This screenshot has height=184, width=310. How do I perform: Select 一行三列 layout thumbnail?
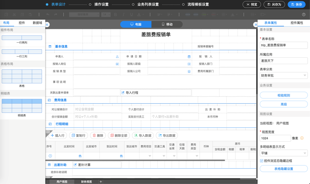coord(22,52)
